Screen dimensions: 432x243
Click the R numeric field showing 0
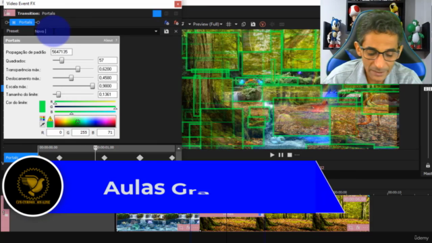click(x=55, y=132)
